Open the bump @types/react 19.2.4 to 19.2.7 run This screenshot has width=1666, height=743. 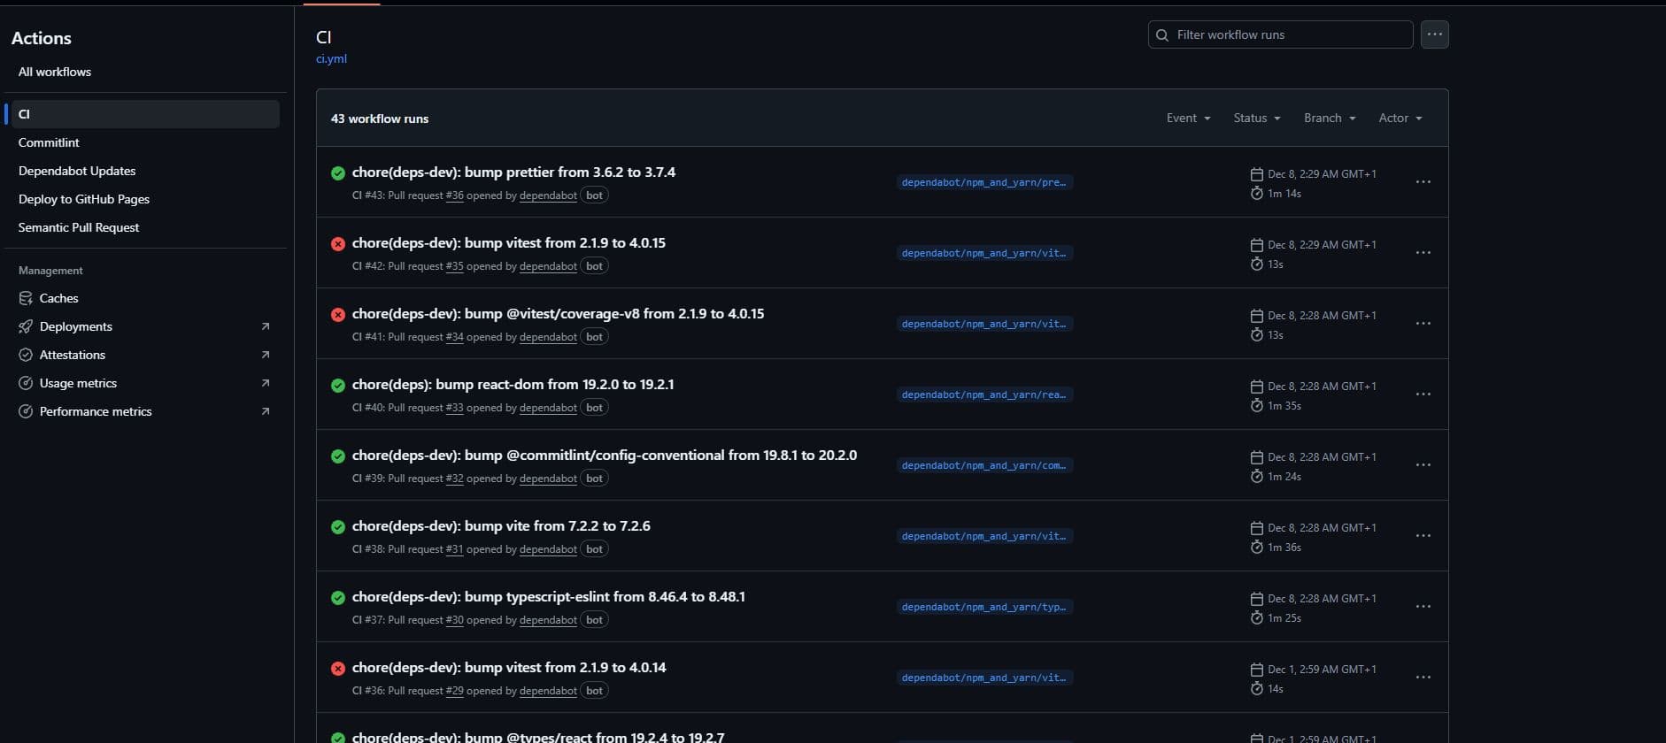tap(538, 737)
